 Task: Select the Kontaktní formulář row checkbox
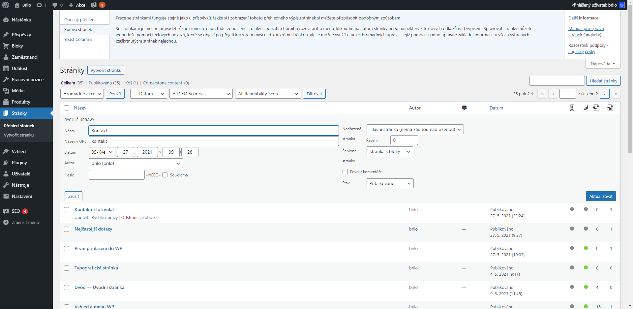(x=67, y=210)
